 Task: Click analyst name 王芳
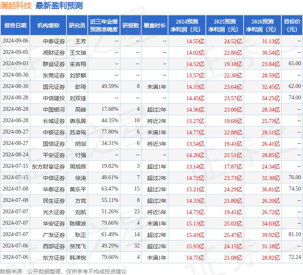click(81, 41)
